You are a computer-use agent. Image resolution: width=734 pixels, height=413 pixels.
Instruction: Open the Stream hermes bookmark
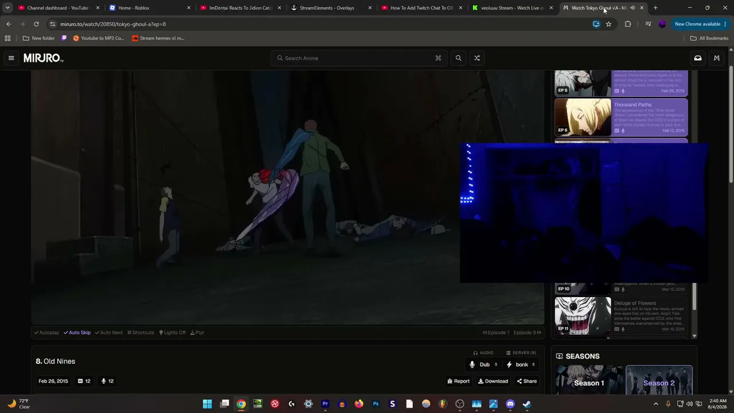158,38
